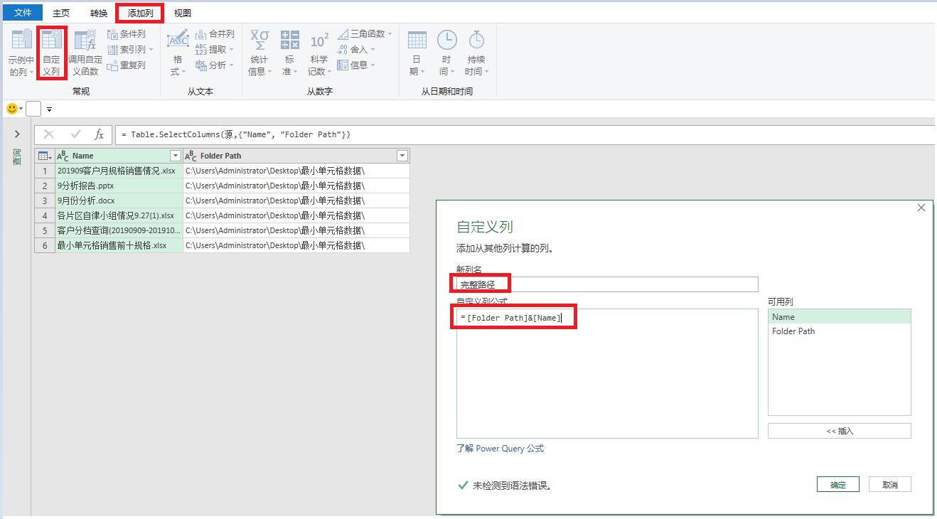937x519 pixels.
Task: Click the fx formula bar icon
Action: click(100, 134)
